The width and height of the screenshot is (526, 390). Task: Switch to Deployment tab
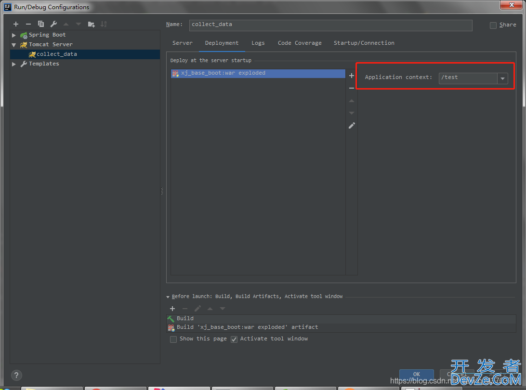pos(222,43)
